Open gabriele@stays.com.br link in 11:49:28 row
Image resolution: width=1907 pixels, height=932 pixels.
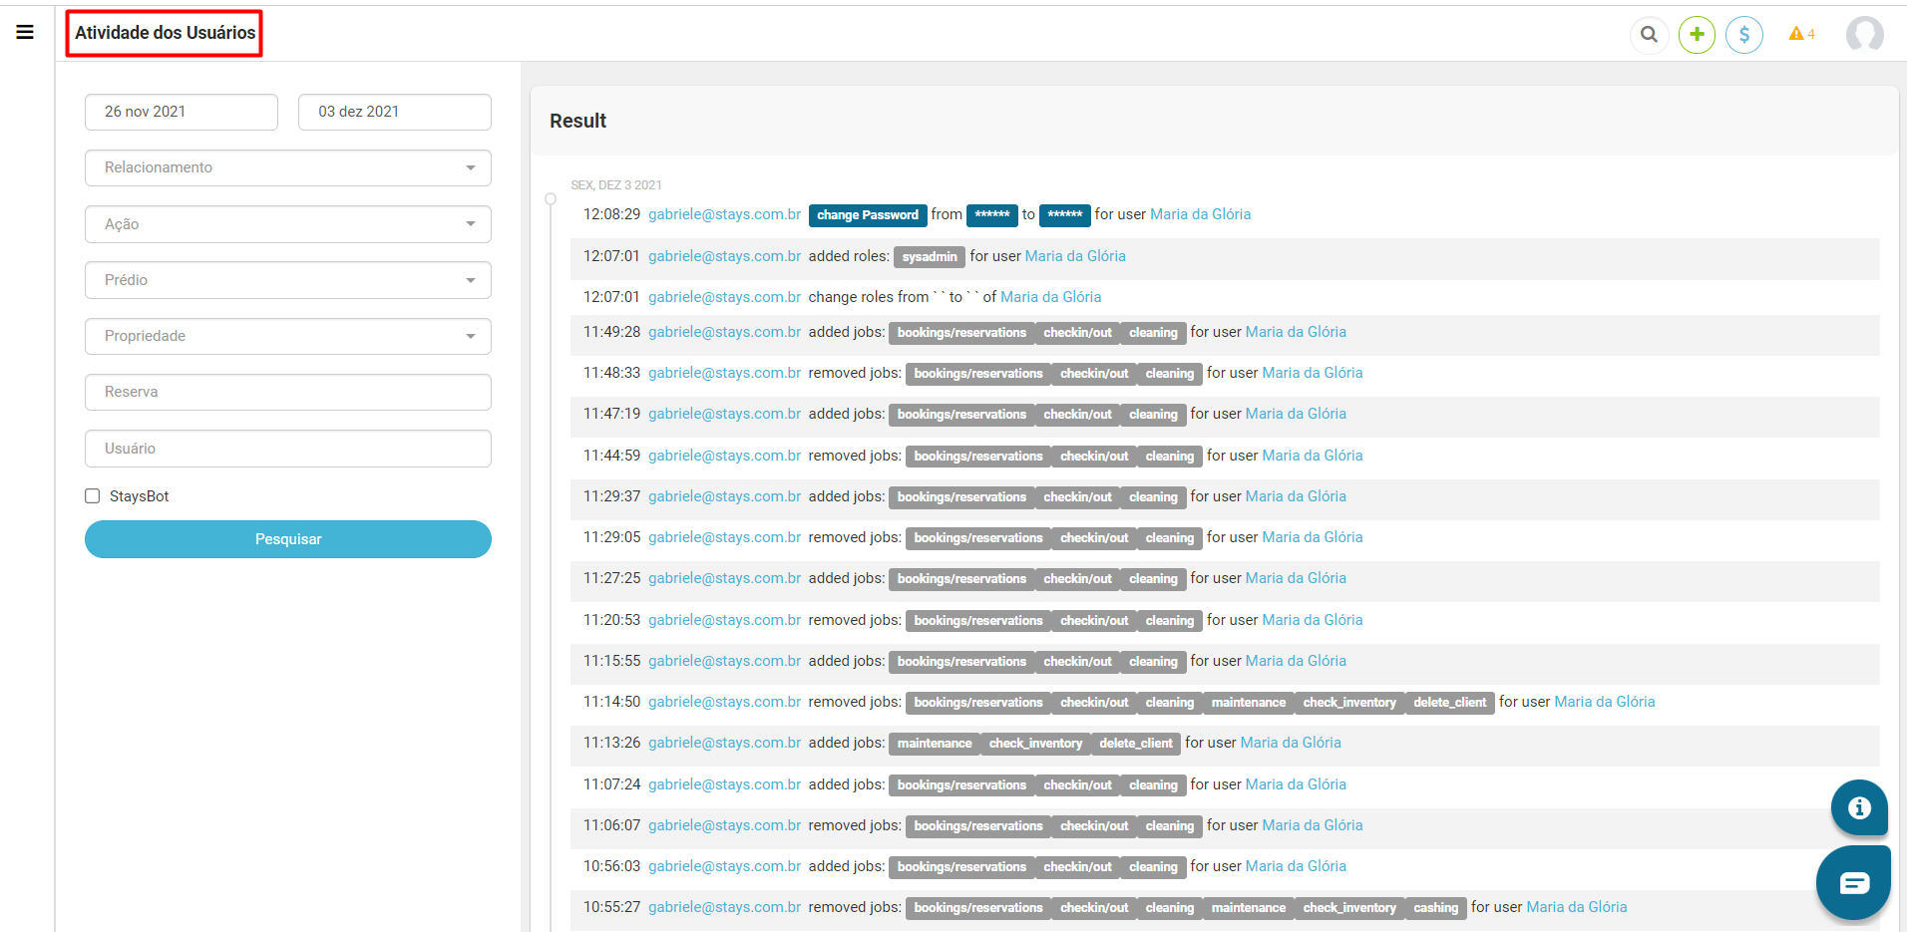point(725,332)
